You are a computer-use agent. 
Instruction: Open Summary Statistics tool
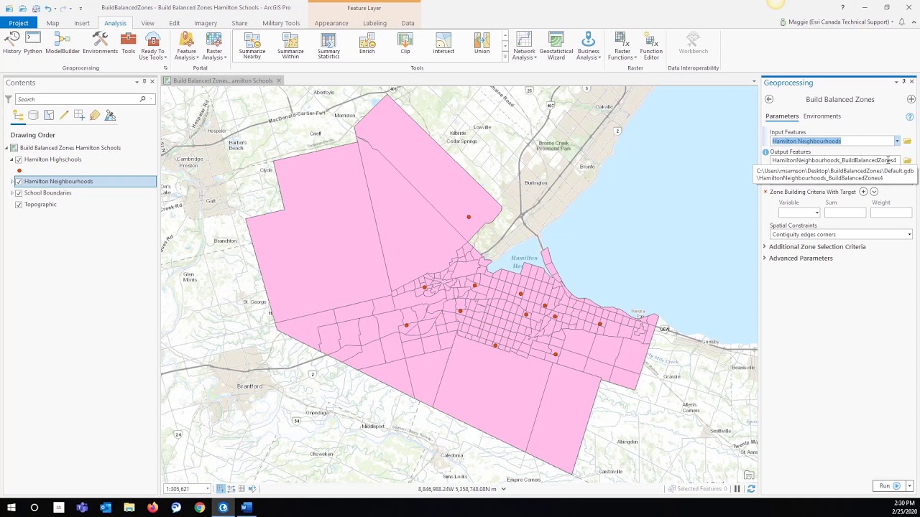328,47
